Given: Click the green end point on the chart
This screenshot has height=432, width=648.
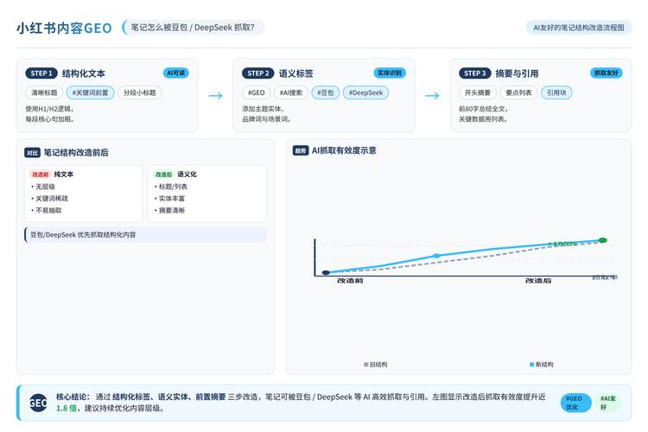Looking at the screenshot, I should pos(603,240).
